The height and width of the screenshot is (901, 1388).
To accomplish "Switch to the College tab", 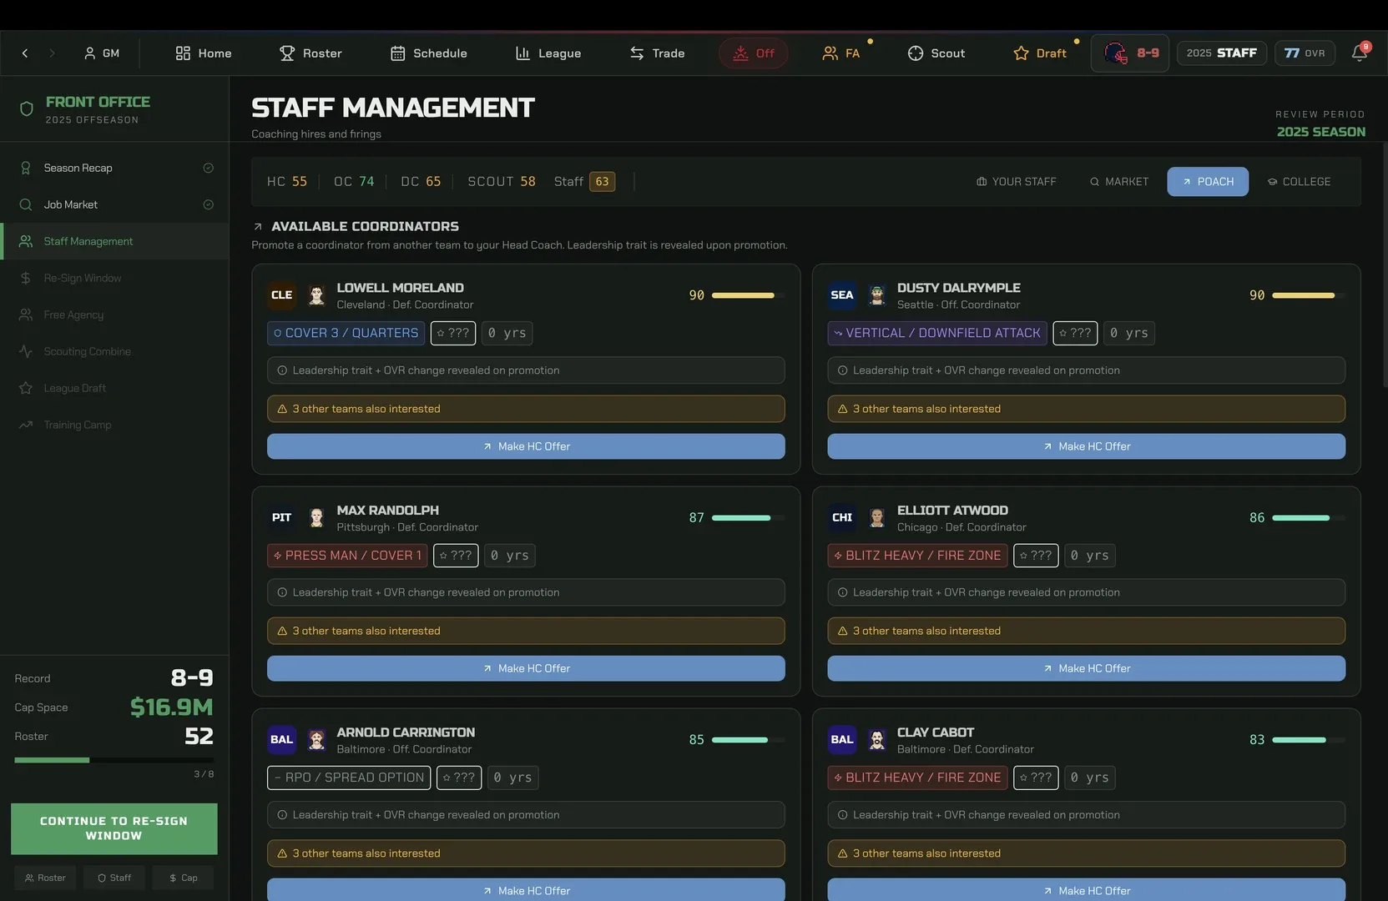I will 1299,182.
